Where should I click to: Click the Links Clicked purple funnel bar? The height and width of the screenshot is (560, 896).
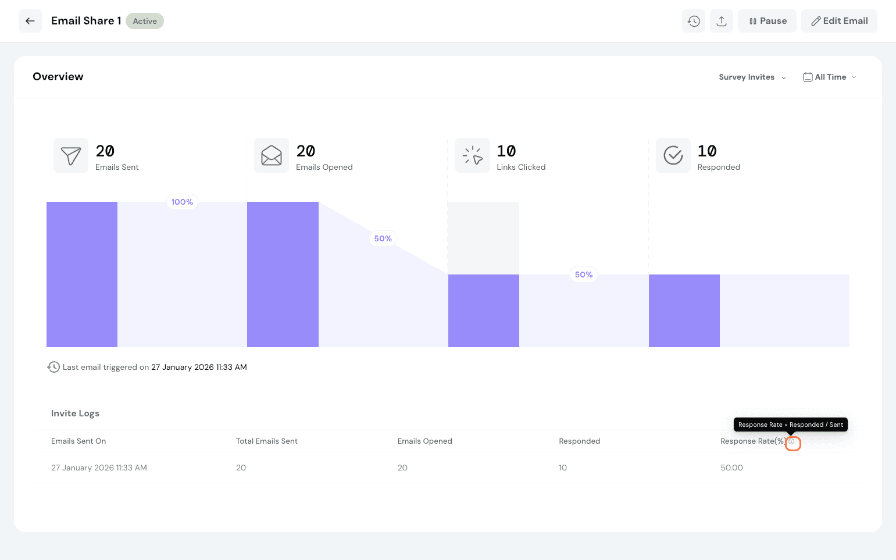coord(484,311)
